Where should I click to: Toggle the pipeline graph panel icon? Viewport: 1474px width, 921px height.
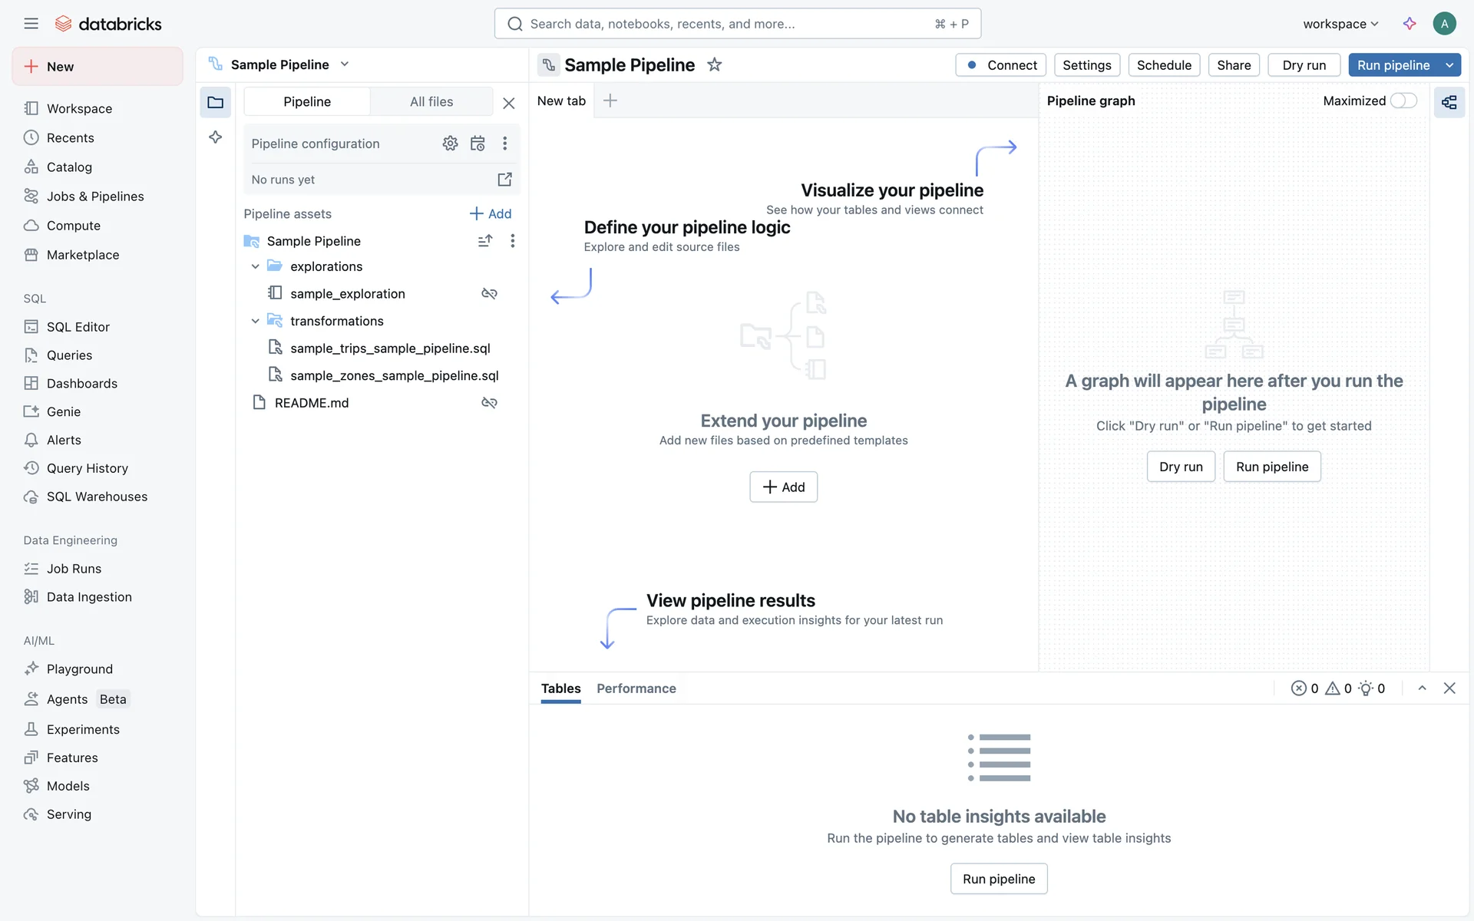(1449, 101)
